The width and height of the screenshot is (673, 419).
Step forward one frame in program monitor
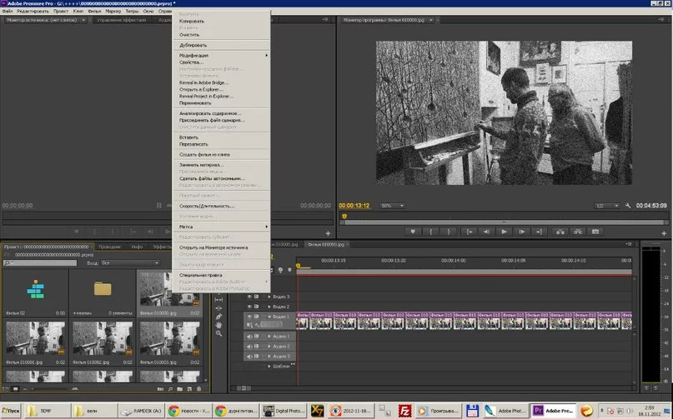(x=522, y=232)
